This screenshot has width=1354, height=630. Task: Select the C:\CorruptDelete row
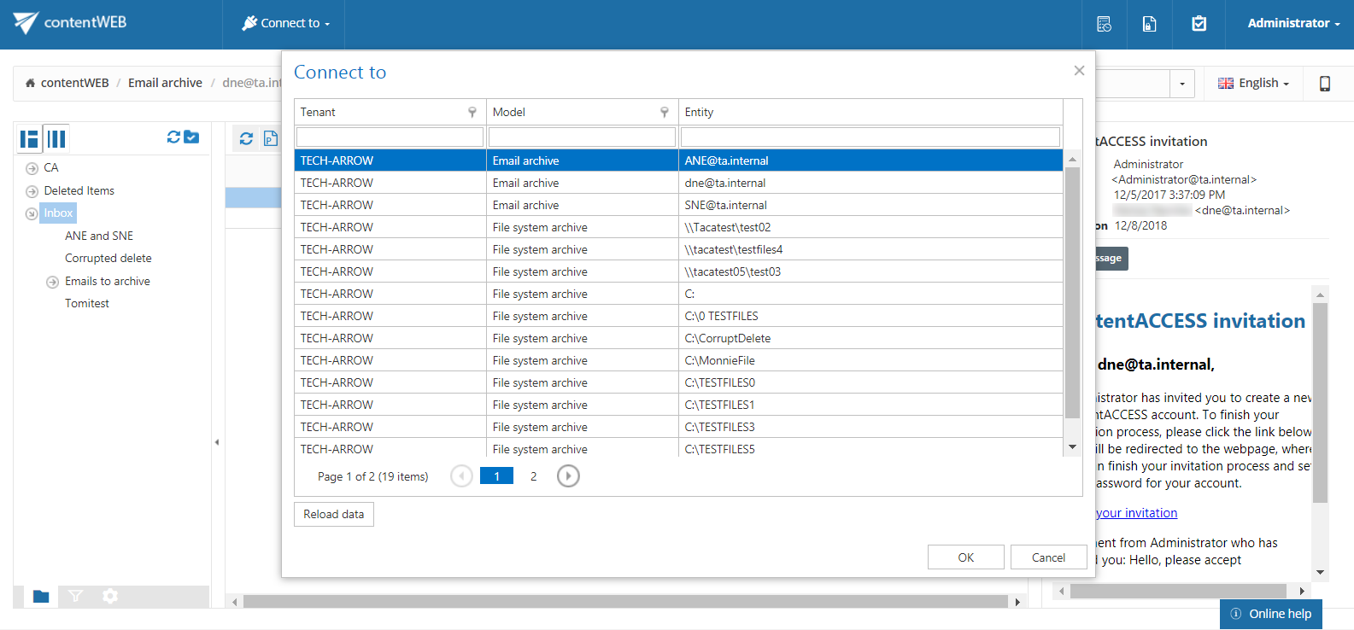point(679,338)
